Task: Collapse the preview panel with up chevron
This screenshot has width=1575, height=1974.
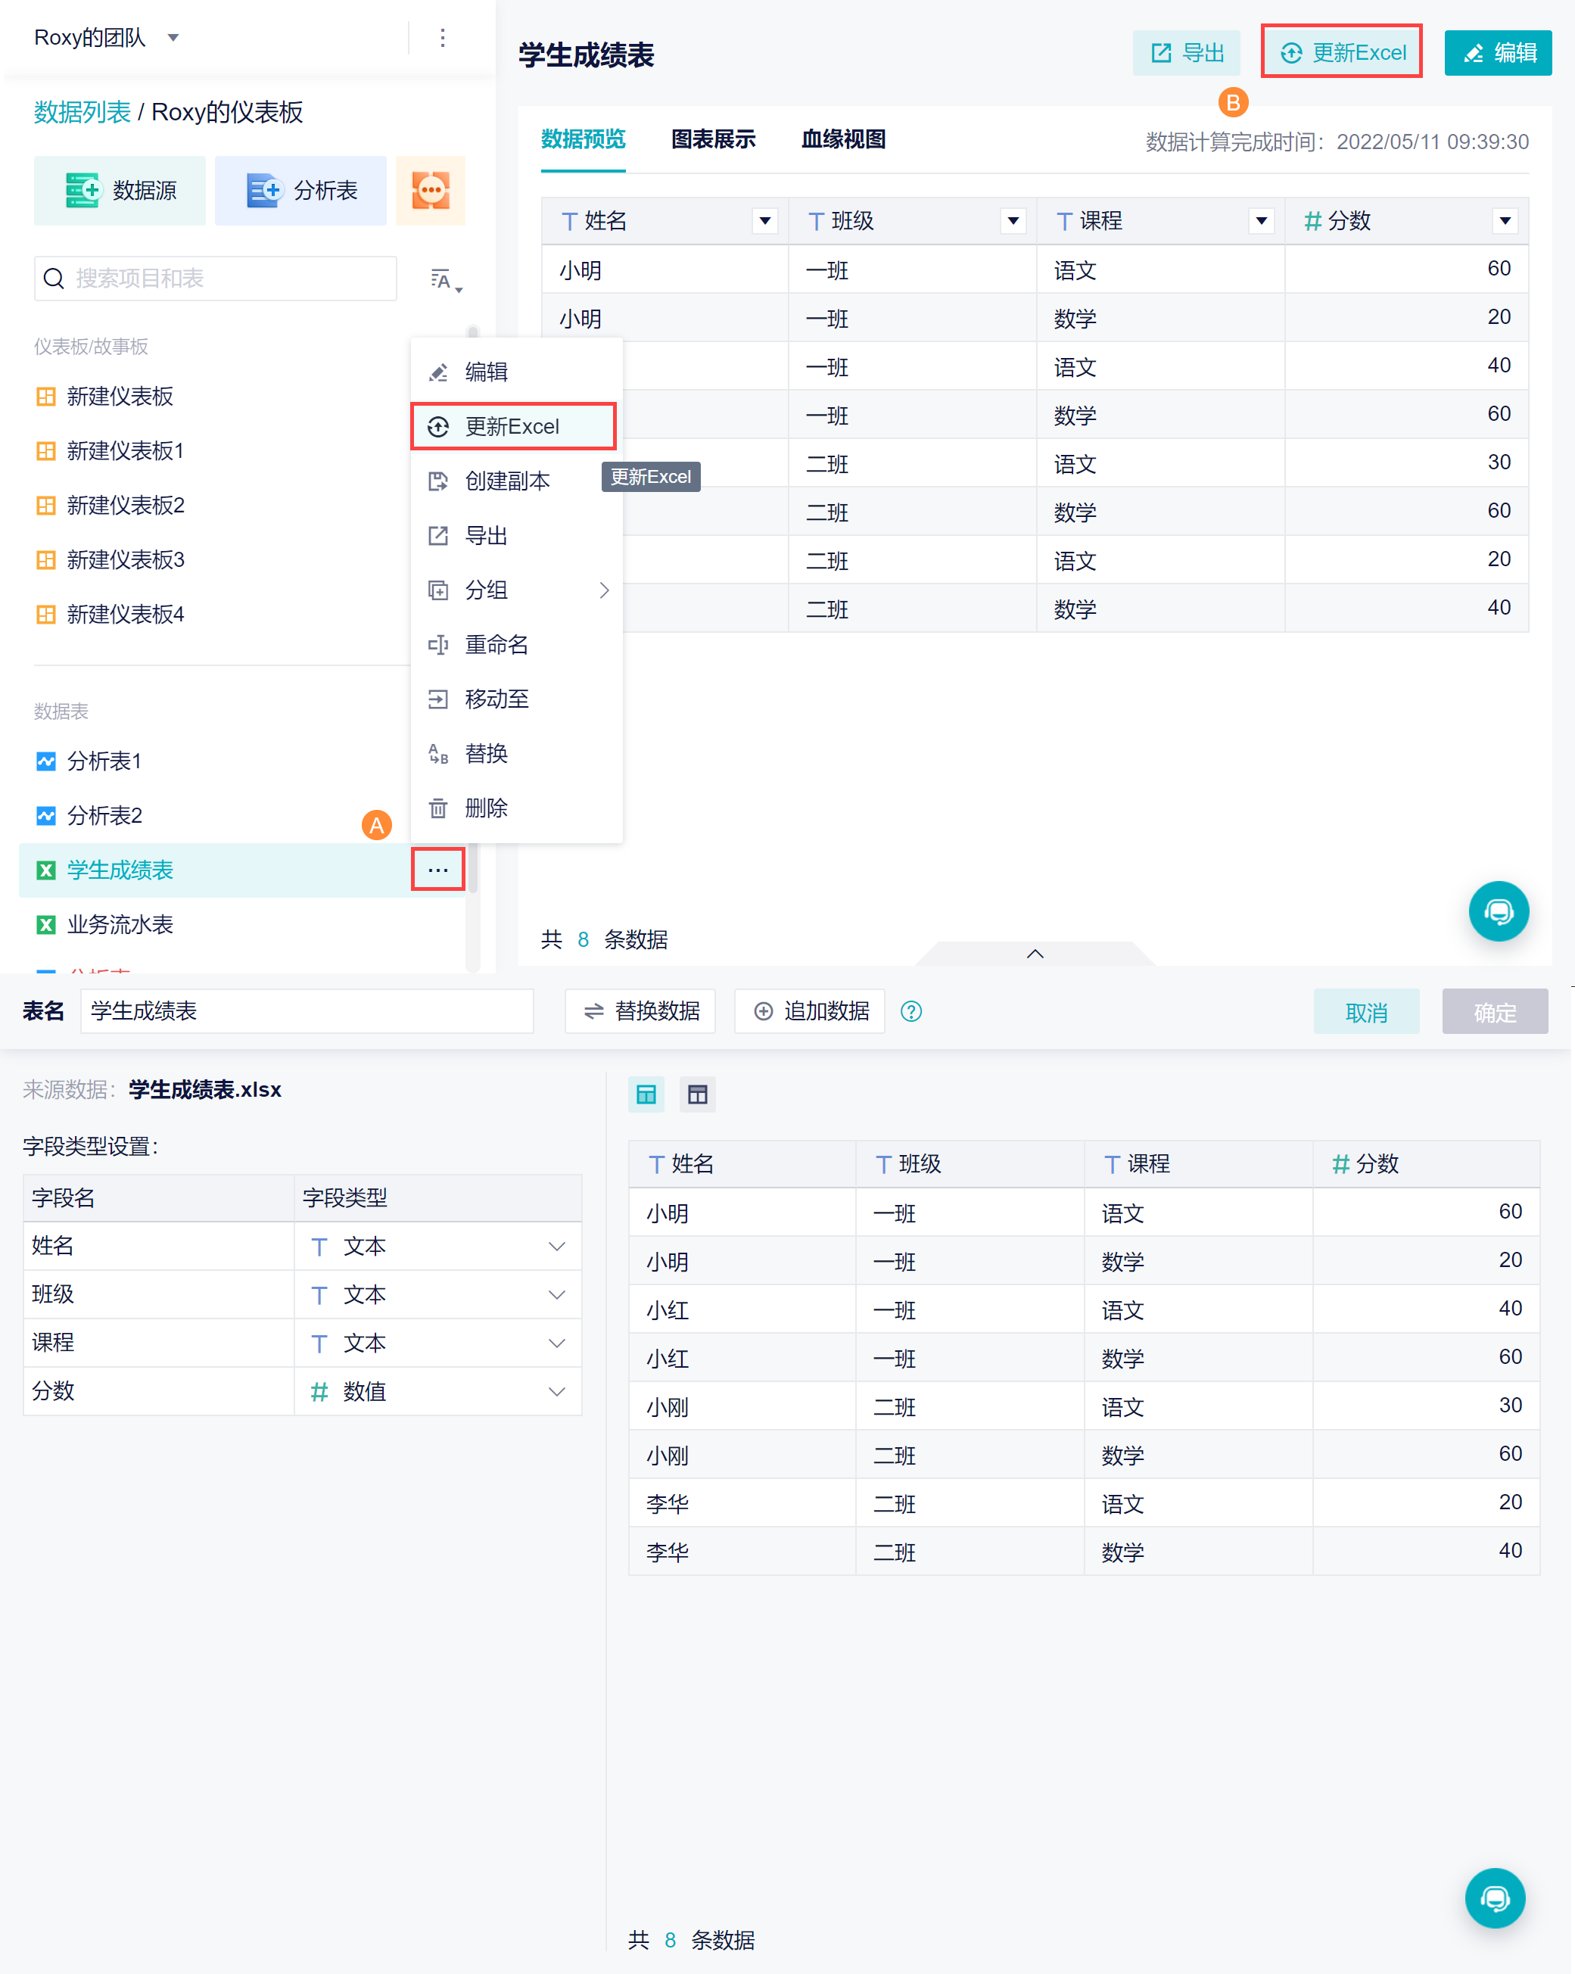Action: 1035,953
